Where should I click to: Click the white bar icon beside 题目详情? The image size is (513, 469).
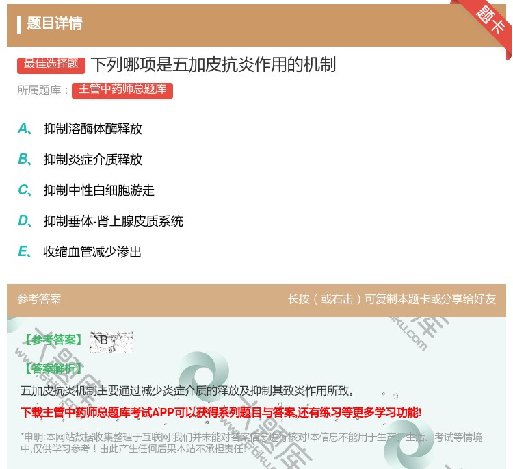tap(19, 24)
